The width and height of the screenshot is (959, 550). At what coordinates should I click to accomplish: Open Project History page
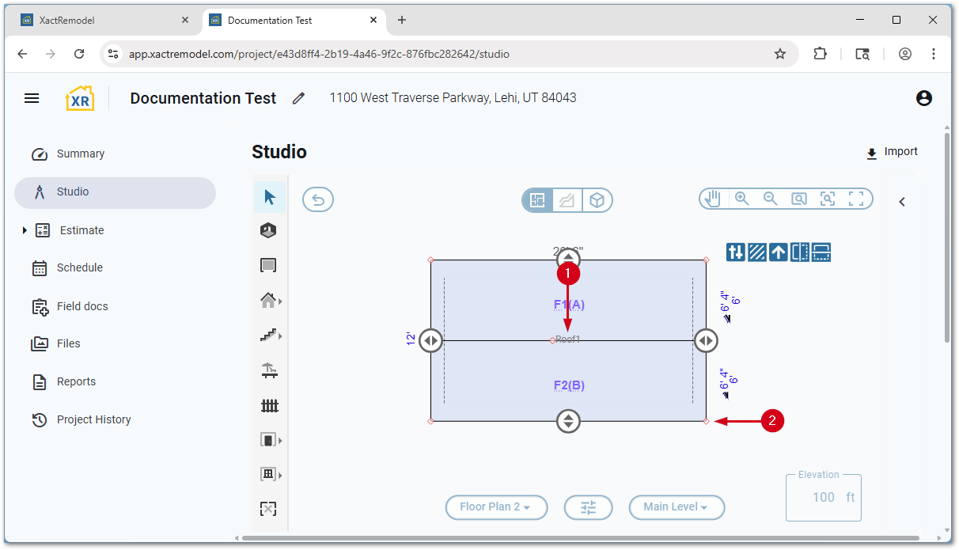tap(93, 419)
